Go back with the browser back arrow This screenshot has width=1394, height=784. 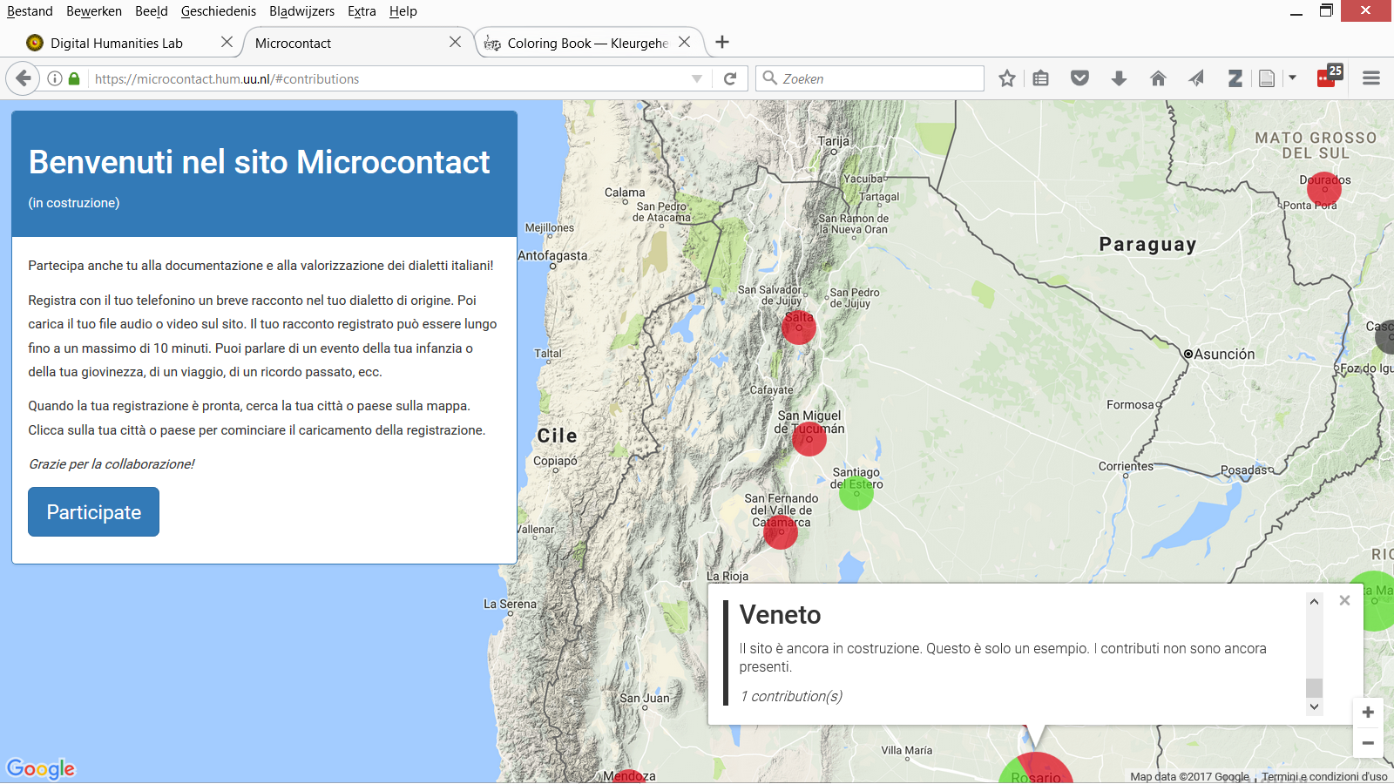23,78
